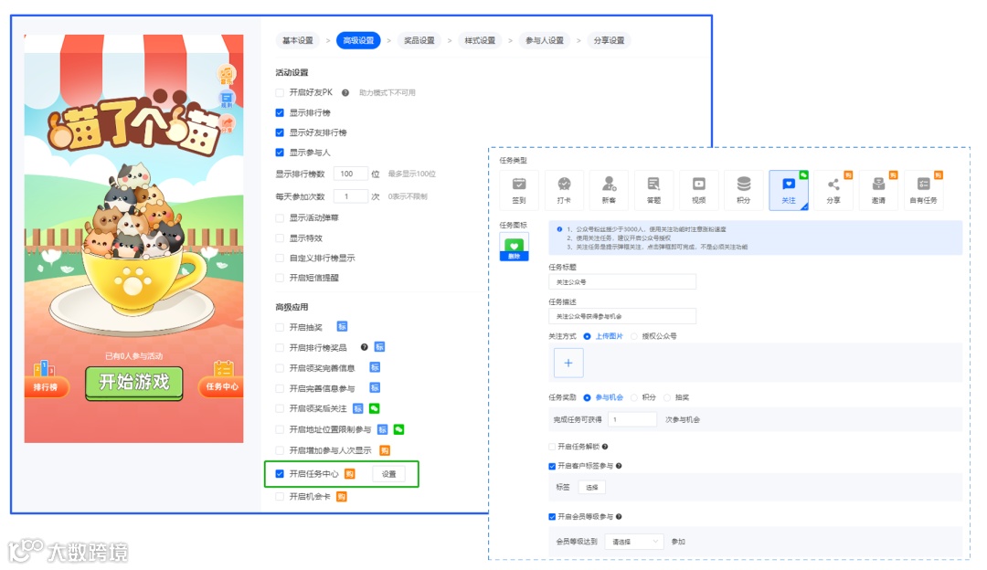Select the 签到 task type icon
Image resolution: width=987 pixels, height=570 pixels.
click(x=519, y=190)
